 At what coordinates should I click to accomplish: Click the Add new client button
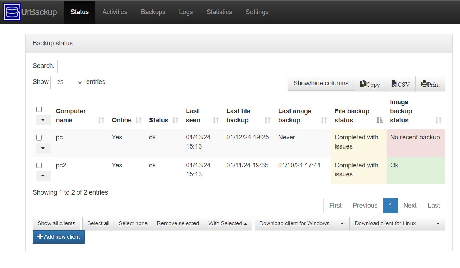(x=59, y=237)
